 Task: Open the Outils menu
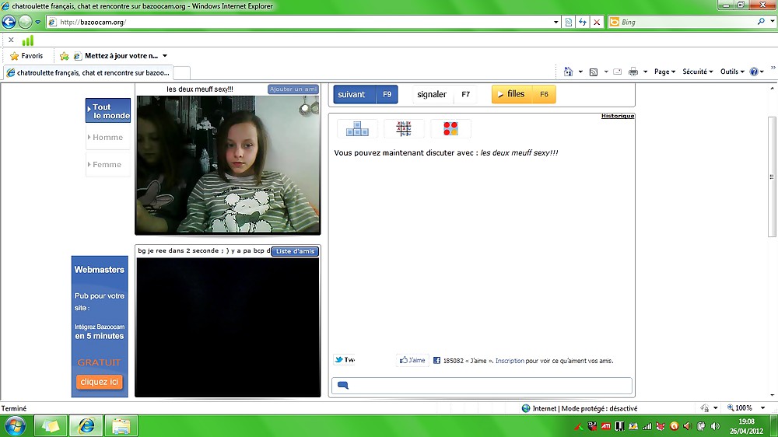[732, 72]
